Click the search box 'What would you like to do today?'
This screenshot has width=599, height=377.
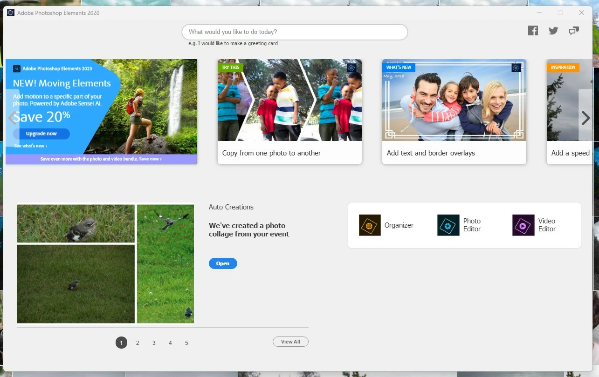[x=295, y=32]
